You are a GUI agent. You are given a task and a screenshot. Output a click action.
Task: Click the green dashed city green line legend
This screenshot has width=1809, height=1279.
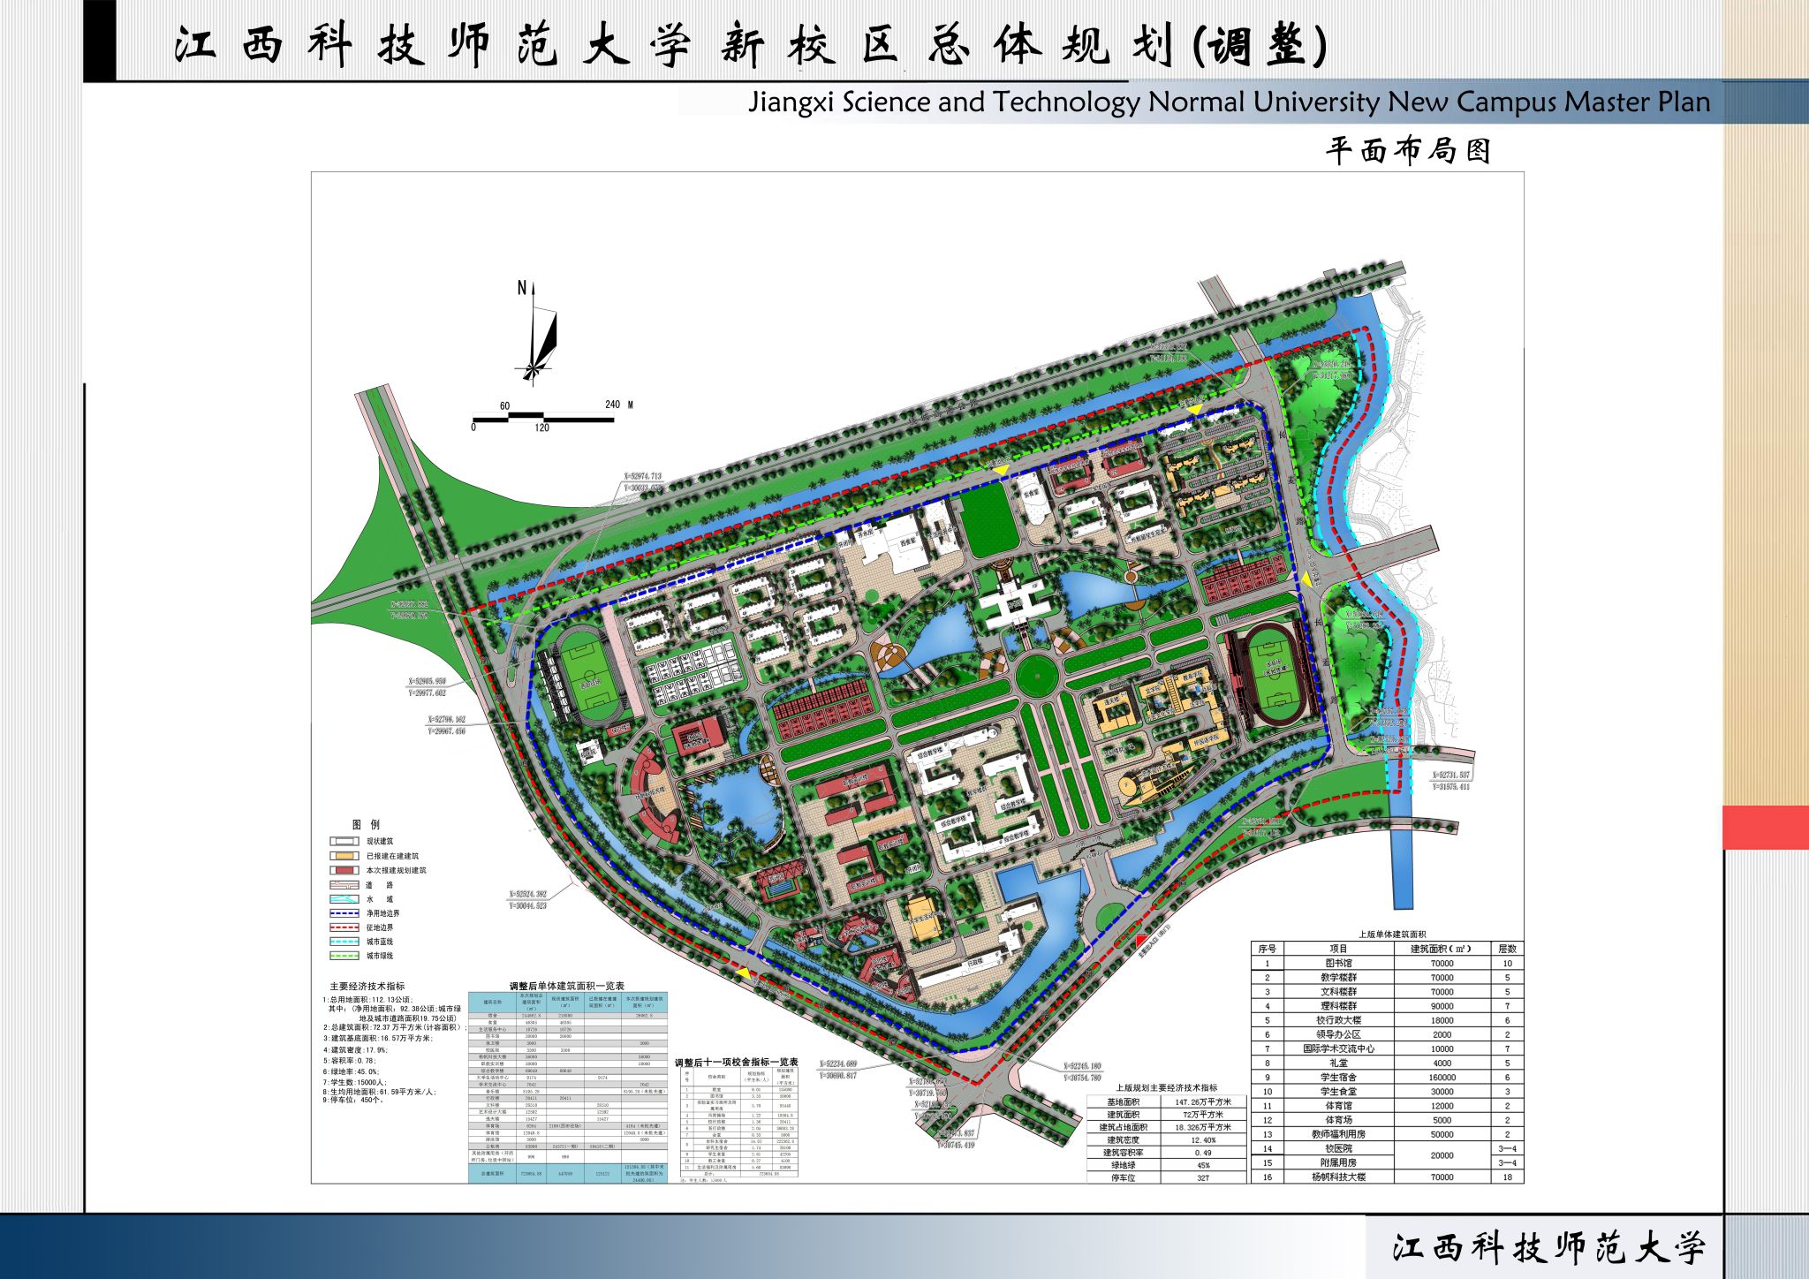pos(344,956)
